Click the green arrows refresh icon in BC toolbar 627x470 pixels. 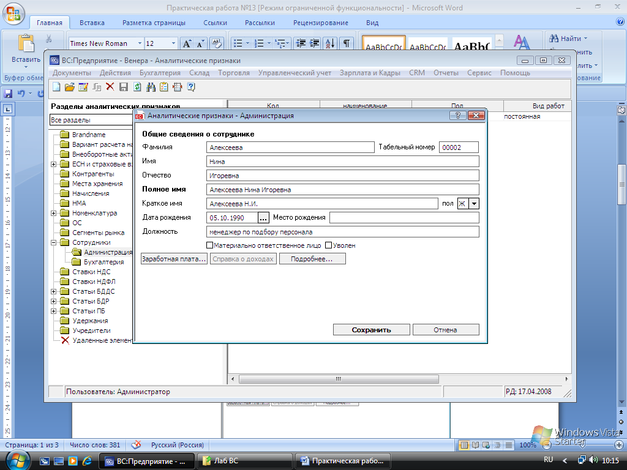[137, 87]
